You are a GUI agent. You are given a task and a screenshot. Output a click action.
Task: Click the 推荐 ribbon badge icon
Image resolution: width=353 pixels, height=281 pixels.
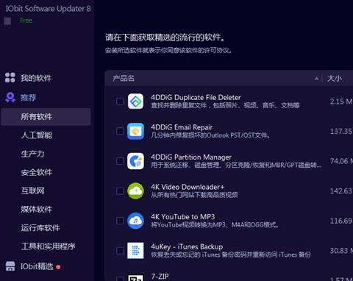coord(10,97)
